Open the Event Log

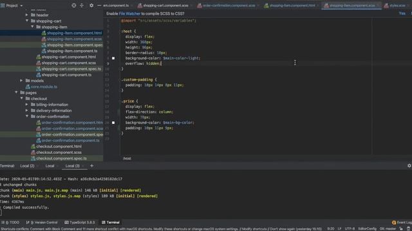(402, 223)
